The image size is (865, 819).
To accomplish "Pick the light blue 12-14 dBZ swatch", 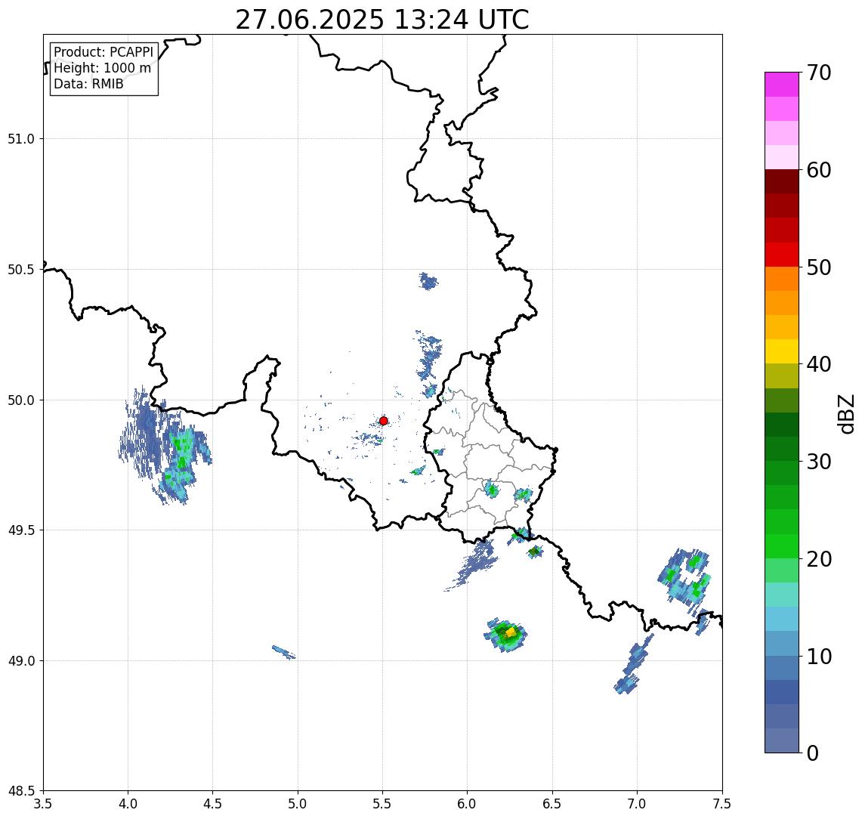I will point(782,620).
